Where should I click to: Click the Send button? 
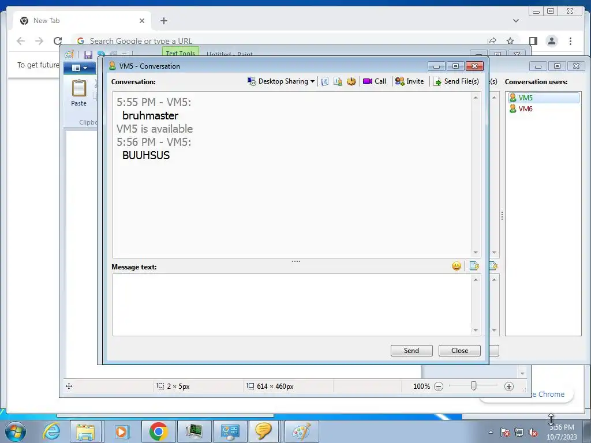pos(412,351)
